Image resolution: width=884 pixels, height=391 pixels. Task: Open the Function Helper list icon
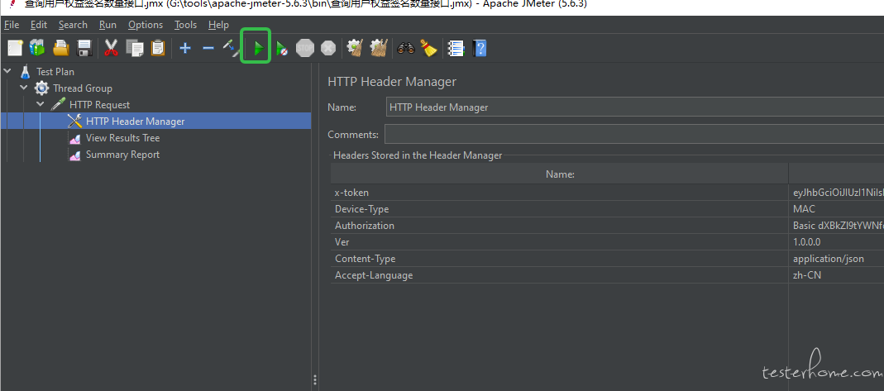(x=455, y=48)
